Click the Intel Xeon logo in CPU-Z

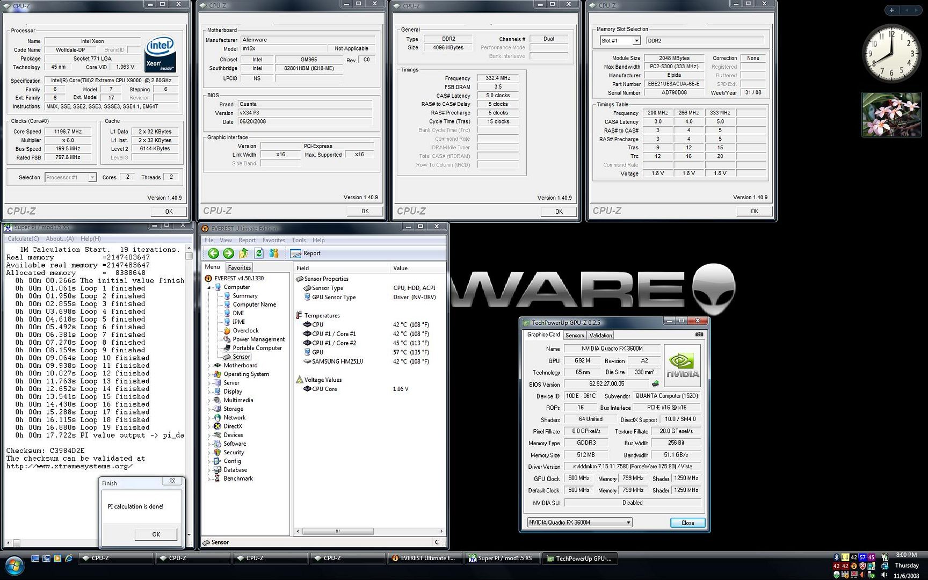click(x=160, y=54)
